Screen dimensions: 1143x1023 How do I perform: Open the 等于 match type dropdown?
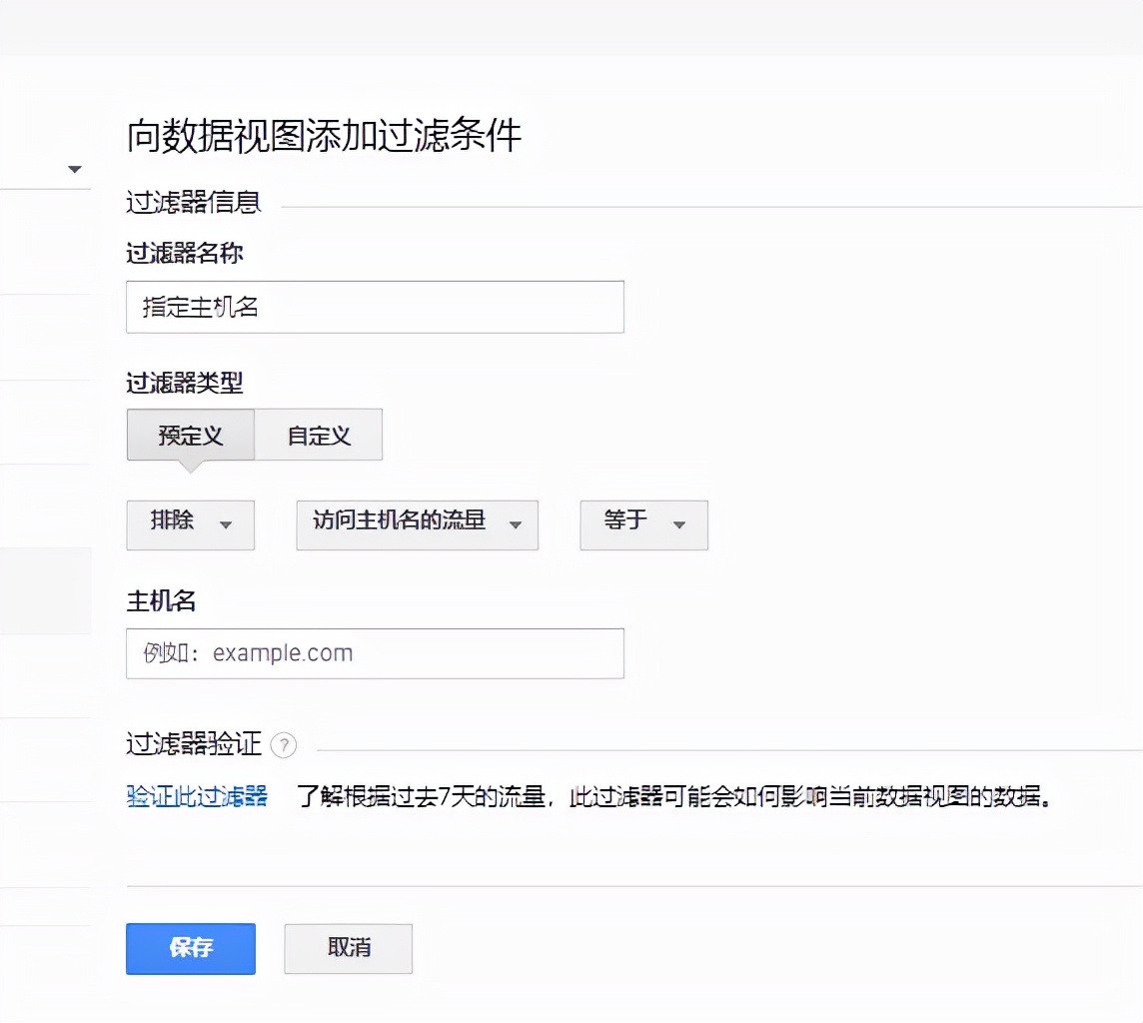point(643,525)
